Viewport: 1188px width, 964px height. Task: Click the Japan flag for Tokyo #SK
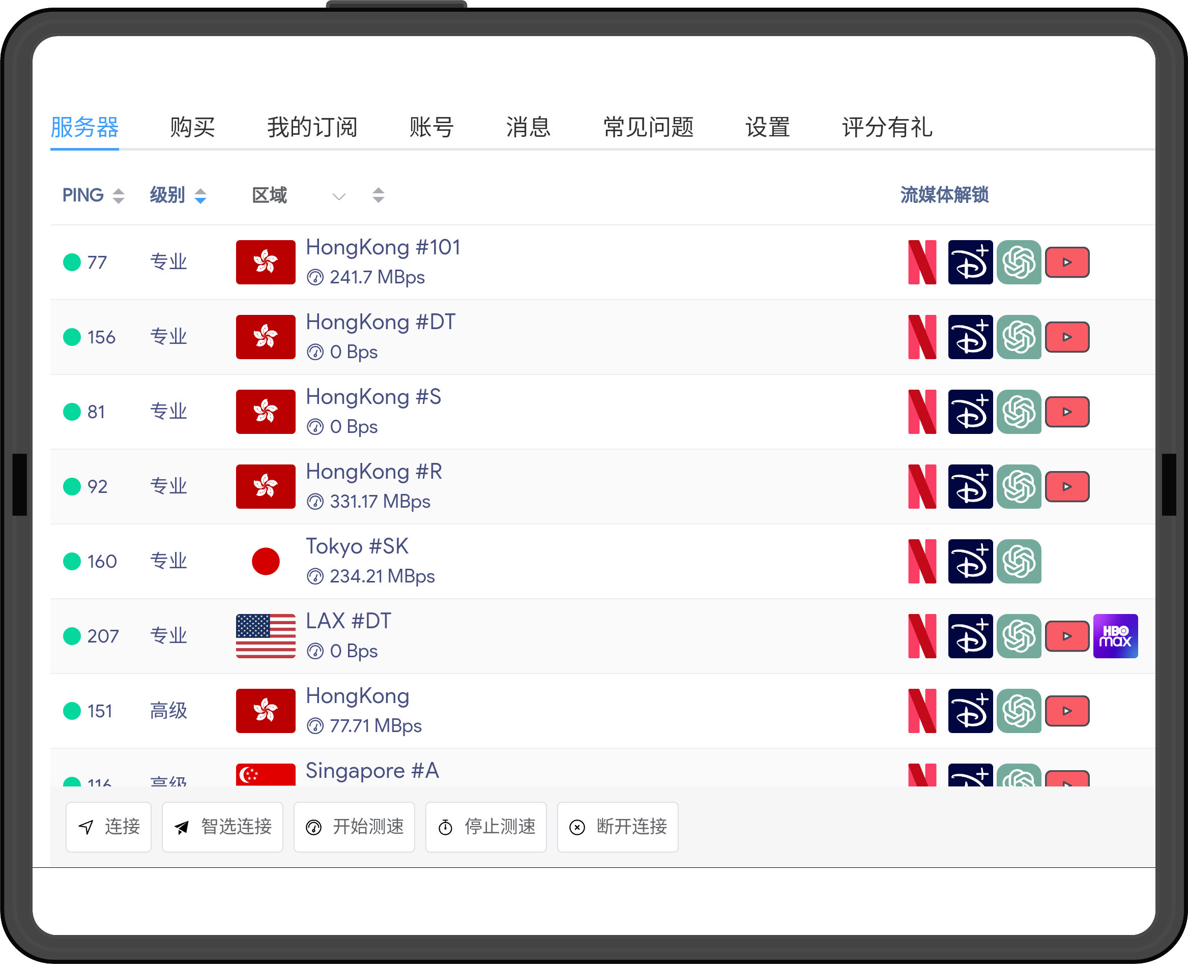(x=266, y=562)
